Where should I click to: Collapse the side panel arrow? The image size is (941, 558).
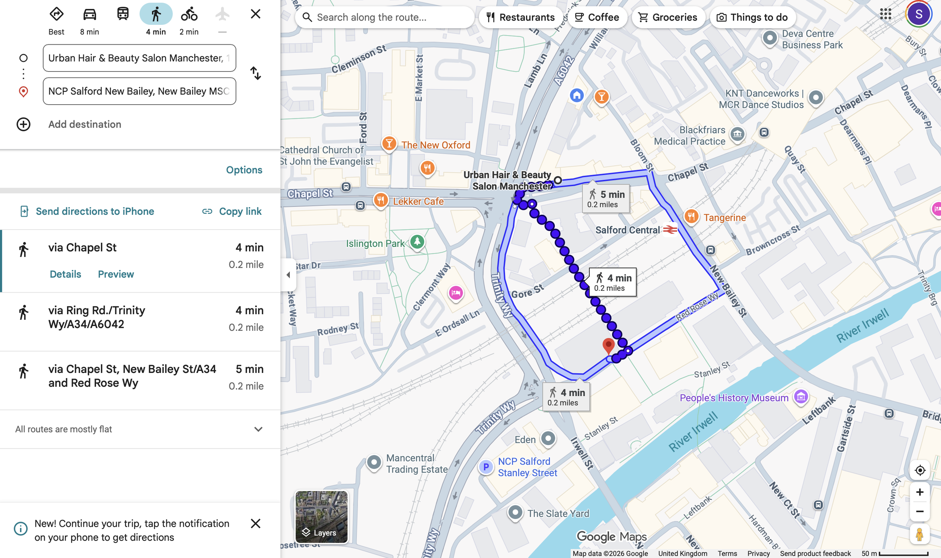click(x=288, y=275)
